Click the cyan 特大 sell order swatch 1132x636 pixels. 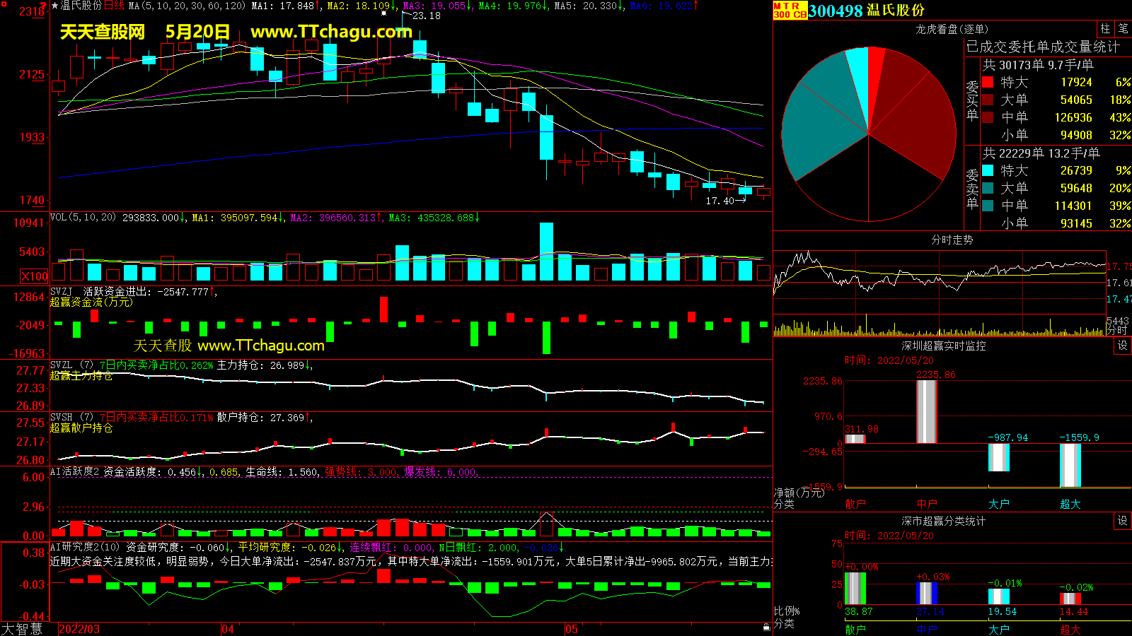pos(988,170)
